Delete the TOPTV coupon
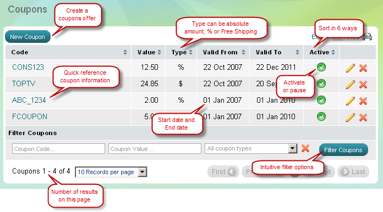Screen dimensions: 383x212 363,85
